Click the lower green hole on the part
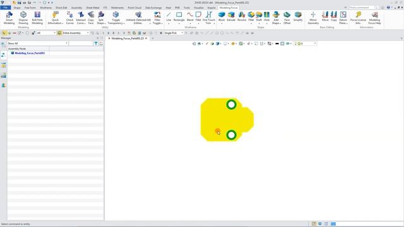Image resolution: width=404 pixels, height=227 pixels. (231, 134)
